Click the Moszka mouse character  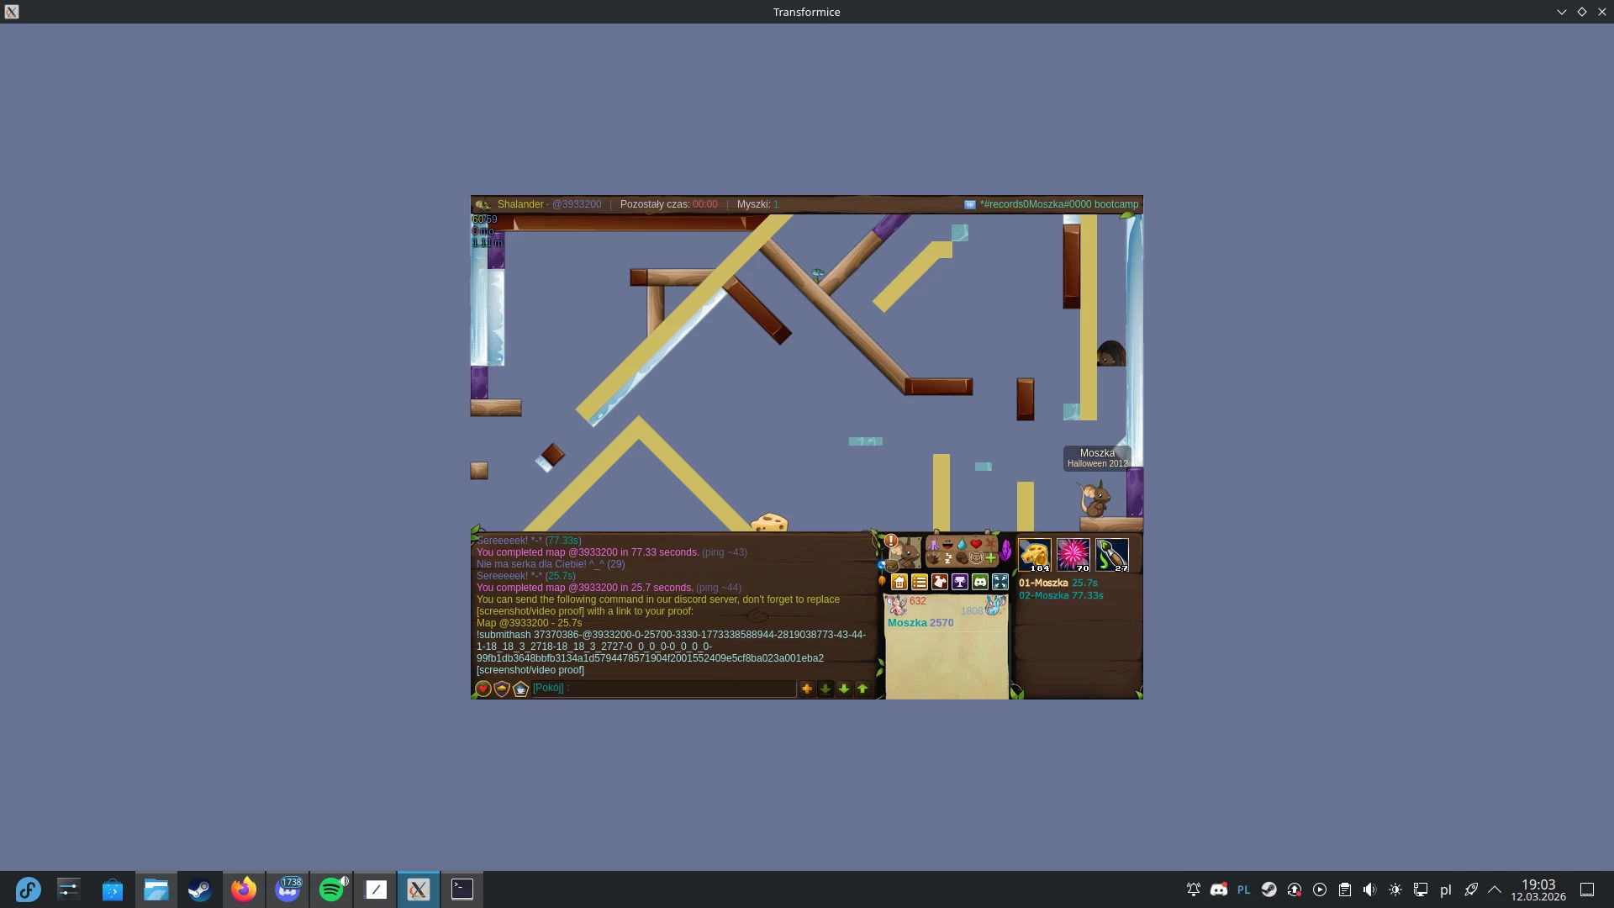point(1095,499)
